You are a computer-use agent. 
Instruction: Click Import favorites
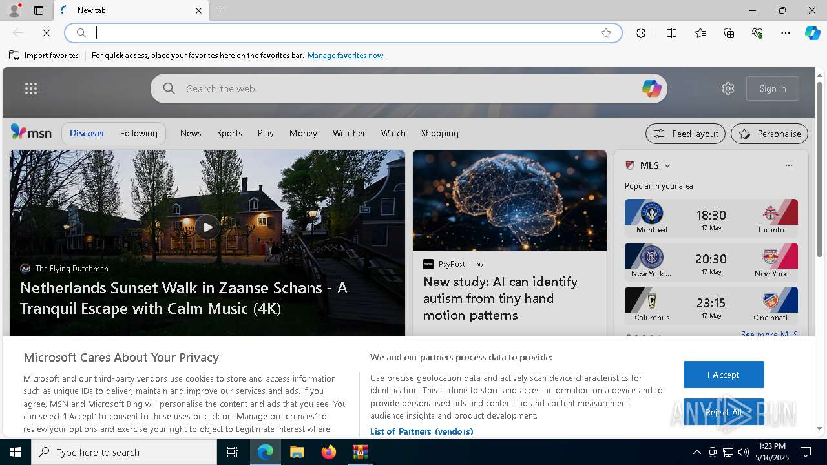(44, 56)
